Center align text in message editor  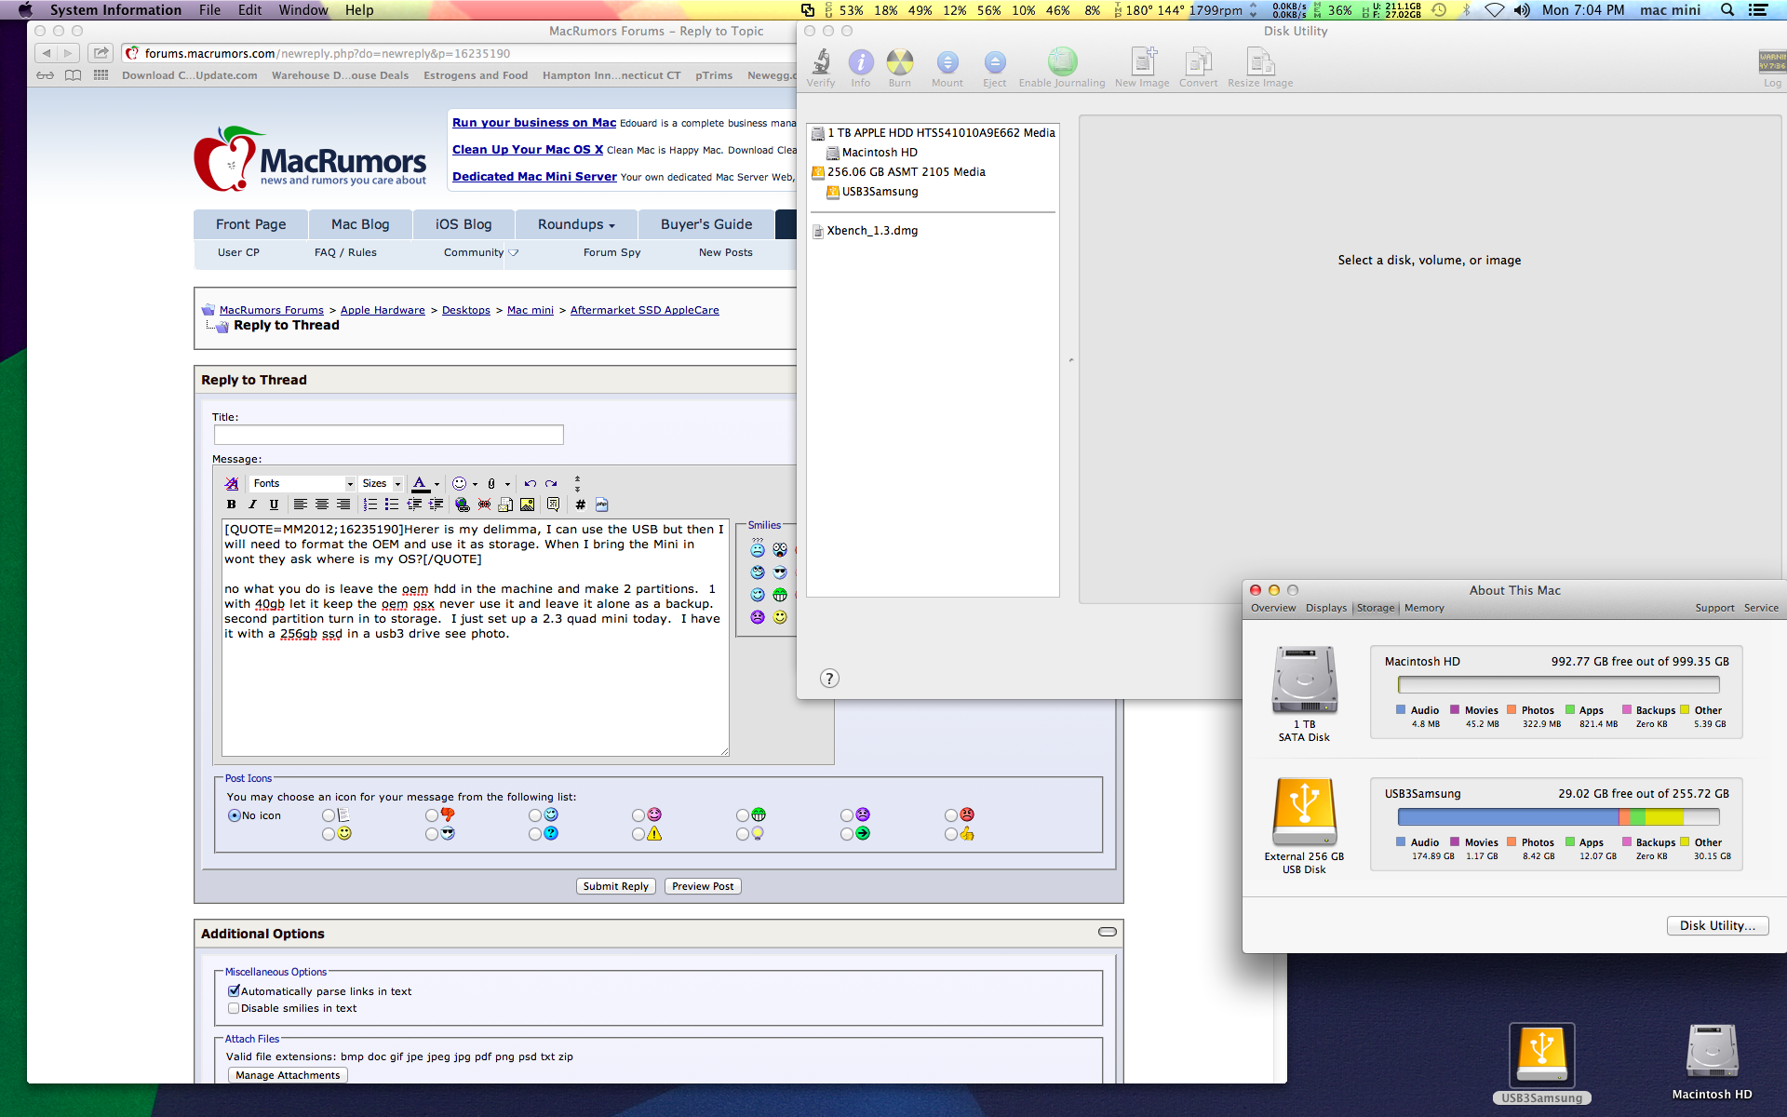[322, 505]
